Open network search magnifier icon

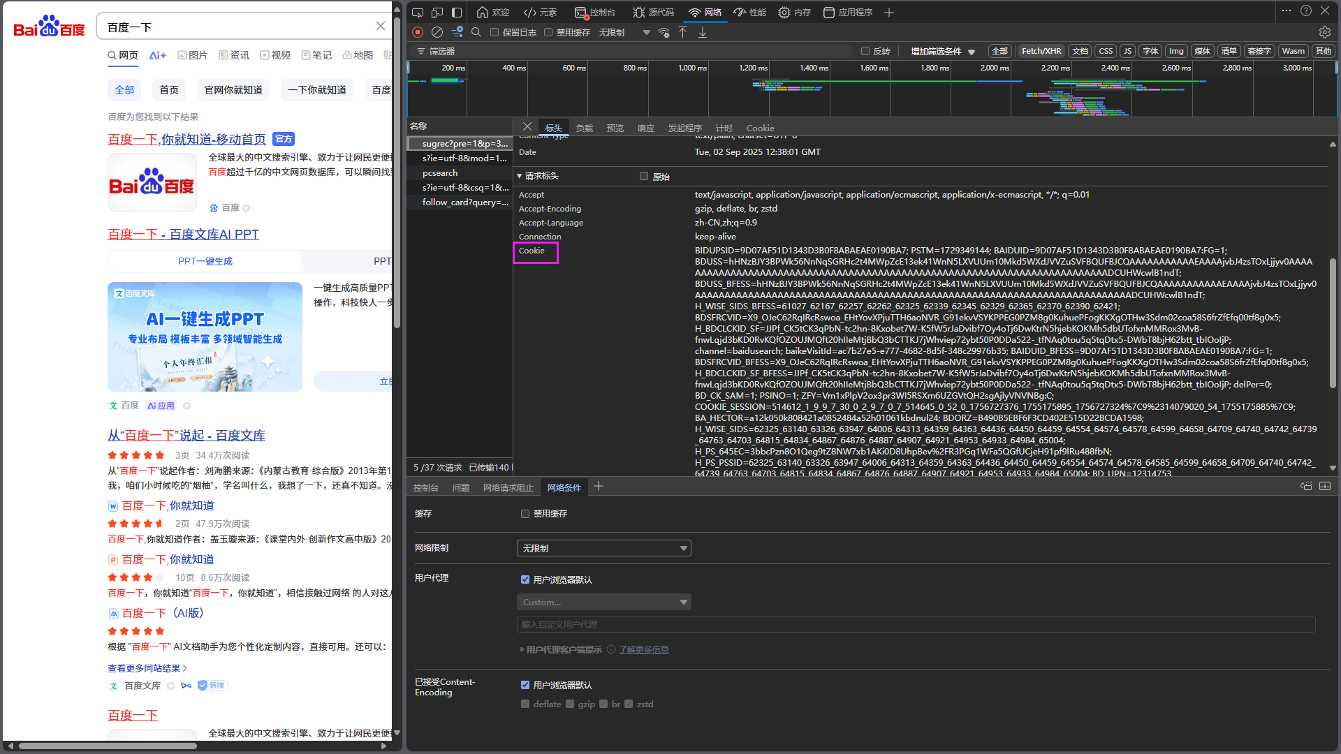pyautogui.click(x=476, y=32)
